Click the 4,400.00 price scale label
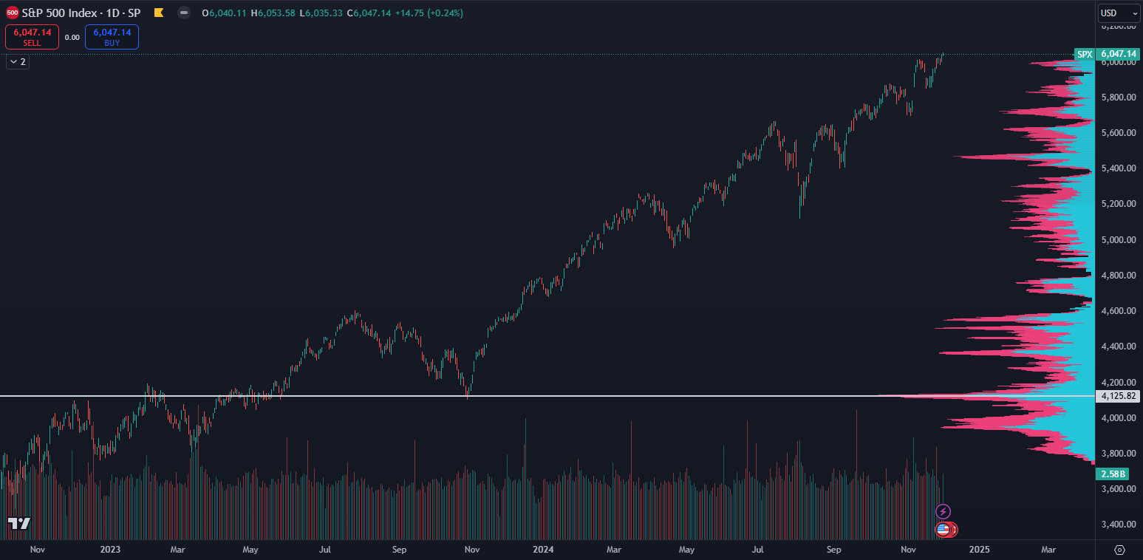The width and height of the screenshot is (1143, 560). (x=1119, y=346)
